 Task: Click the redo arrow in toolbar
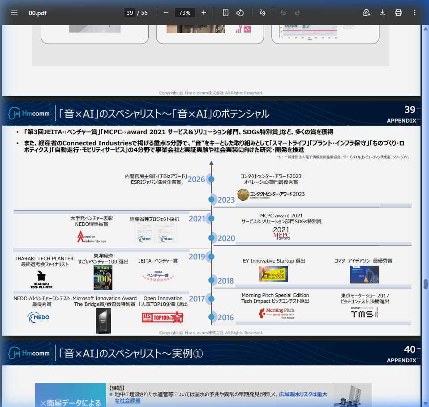(x=297, y=13)
